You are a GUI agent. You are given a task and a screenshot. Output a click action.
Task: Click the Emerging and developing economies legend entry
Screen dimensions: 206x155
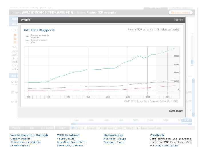click(38, 36)
